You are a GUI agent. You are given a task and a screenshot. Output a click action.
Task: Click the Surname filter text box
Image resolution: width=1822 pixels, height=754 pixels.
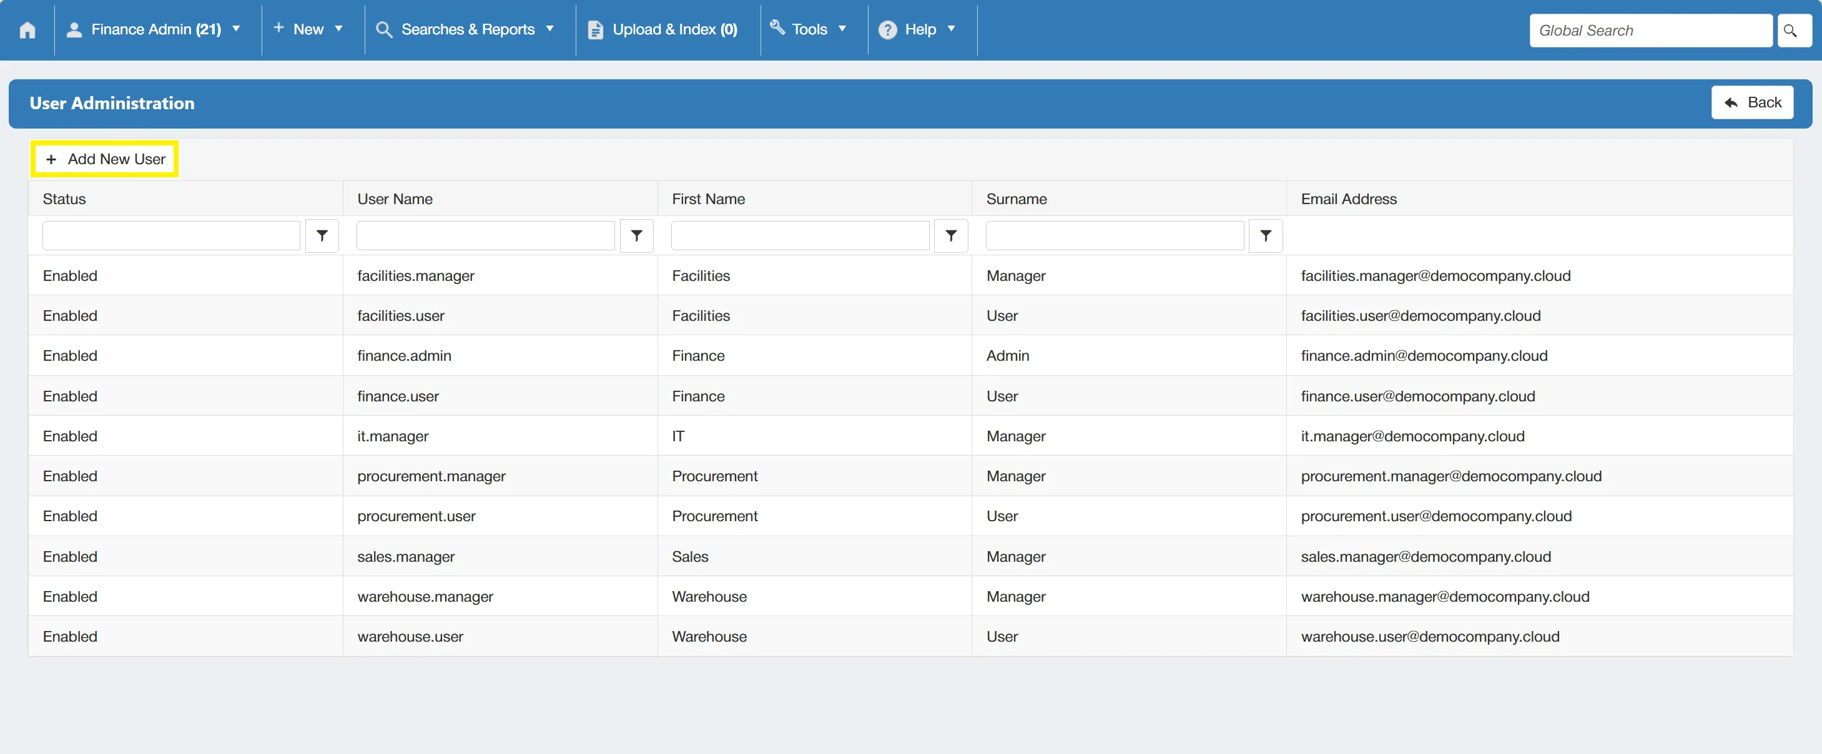pos(1115,235)
